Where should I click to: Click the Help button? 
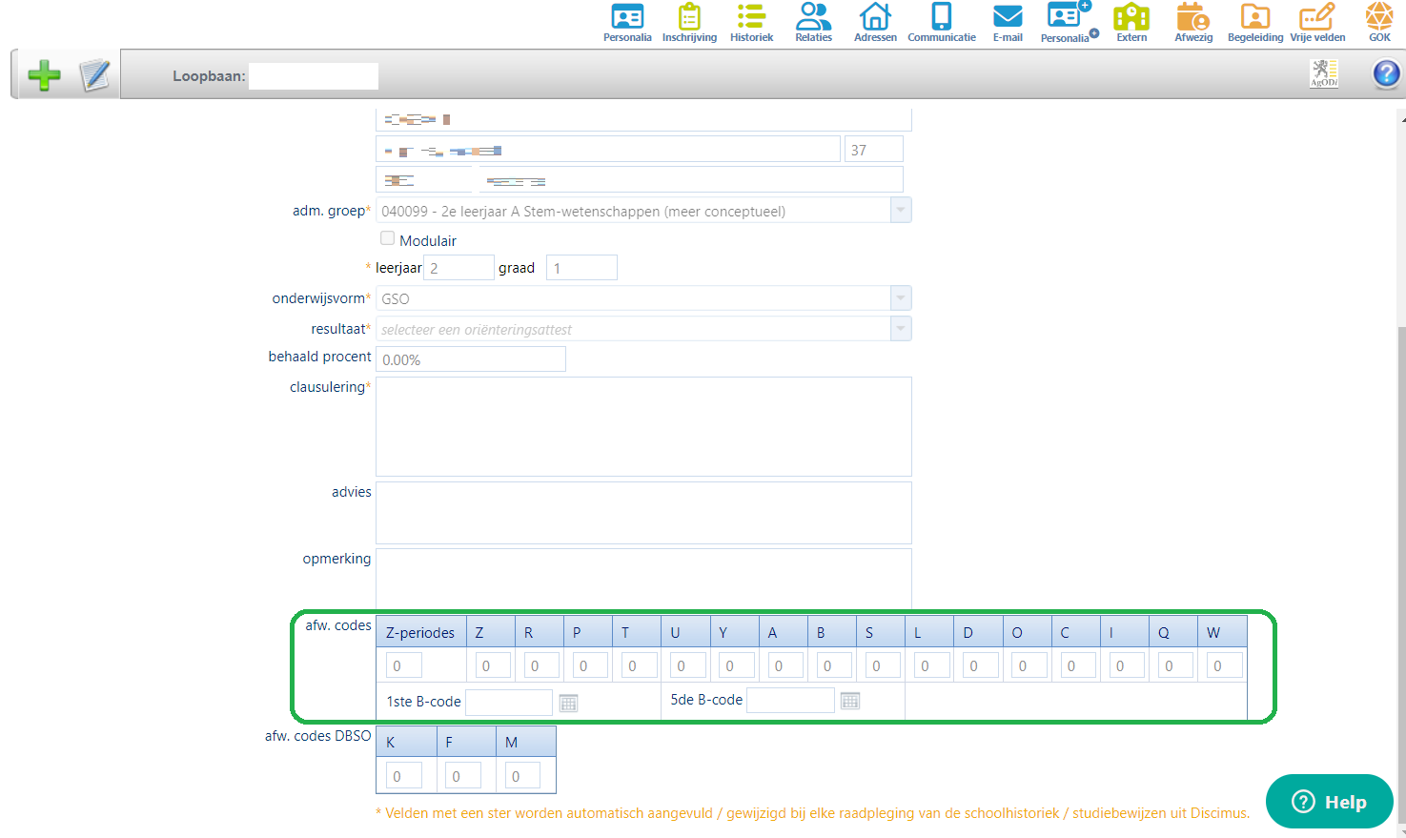(x=1329, y=802)
